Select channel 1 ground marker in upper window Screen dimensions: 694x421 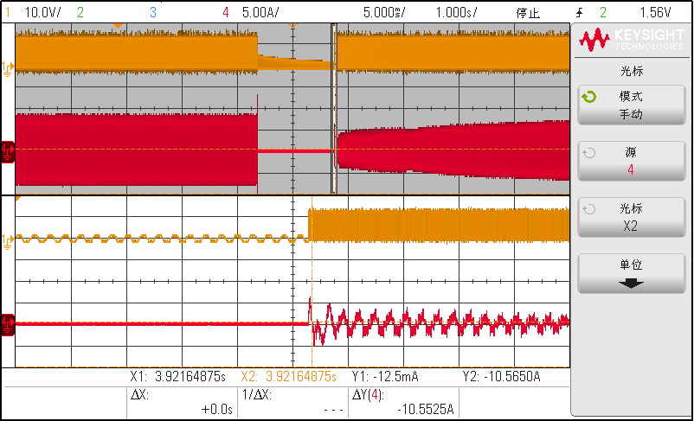(8, 67)
